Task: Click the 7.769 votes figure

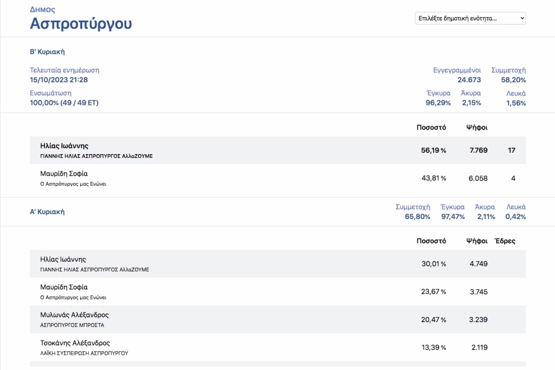Action: pos(478,150)
